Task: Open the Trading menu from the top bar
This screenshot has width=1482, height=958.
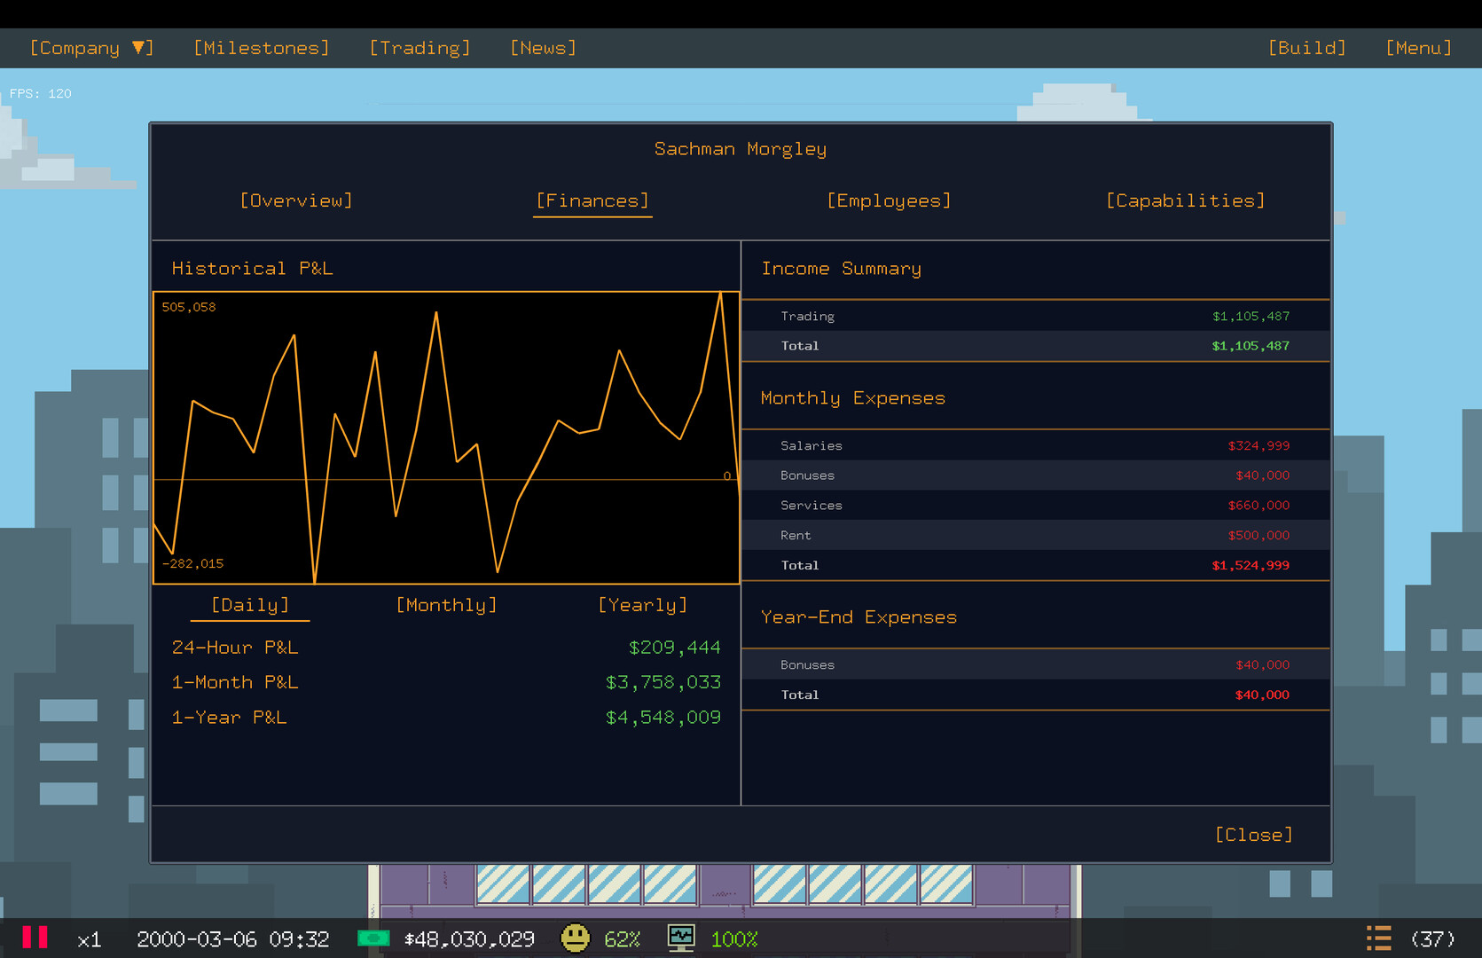Action: coord(420,47)
